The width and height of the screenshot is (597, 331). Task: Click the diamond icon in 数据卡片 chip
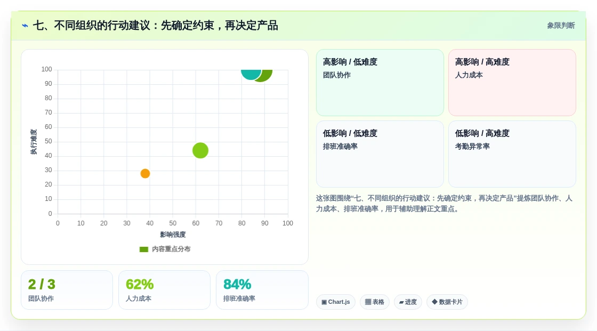(434, 302)
